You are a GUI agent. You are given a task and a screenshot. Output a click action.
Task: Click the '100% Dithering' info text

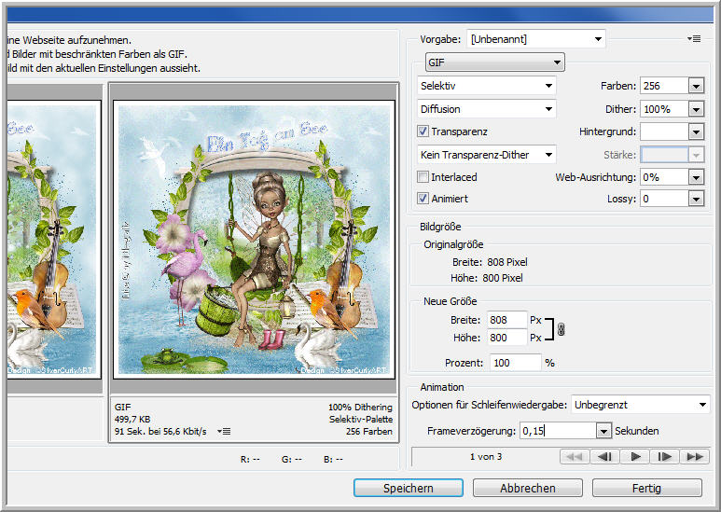coord(360,408)
